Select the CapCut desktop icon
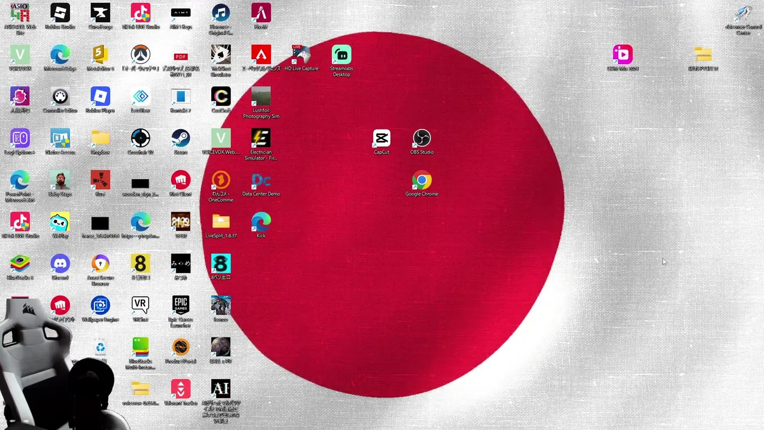Viewport: 764px width, 430px height. click(381, 139)
